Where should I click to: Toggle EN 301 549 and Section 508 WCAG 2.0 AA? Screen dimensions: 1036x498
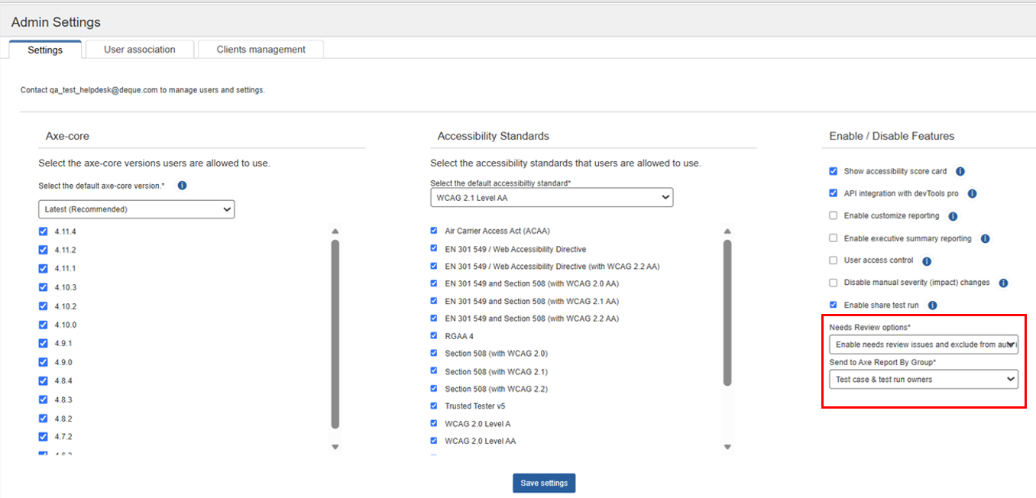434,283
